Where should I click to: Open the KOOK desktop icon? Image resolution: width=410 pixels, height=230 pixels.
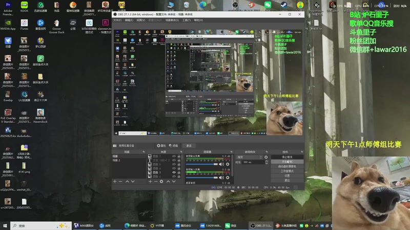coord(24,7)
